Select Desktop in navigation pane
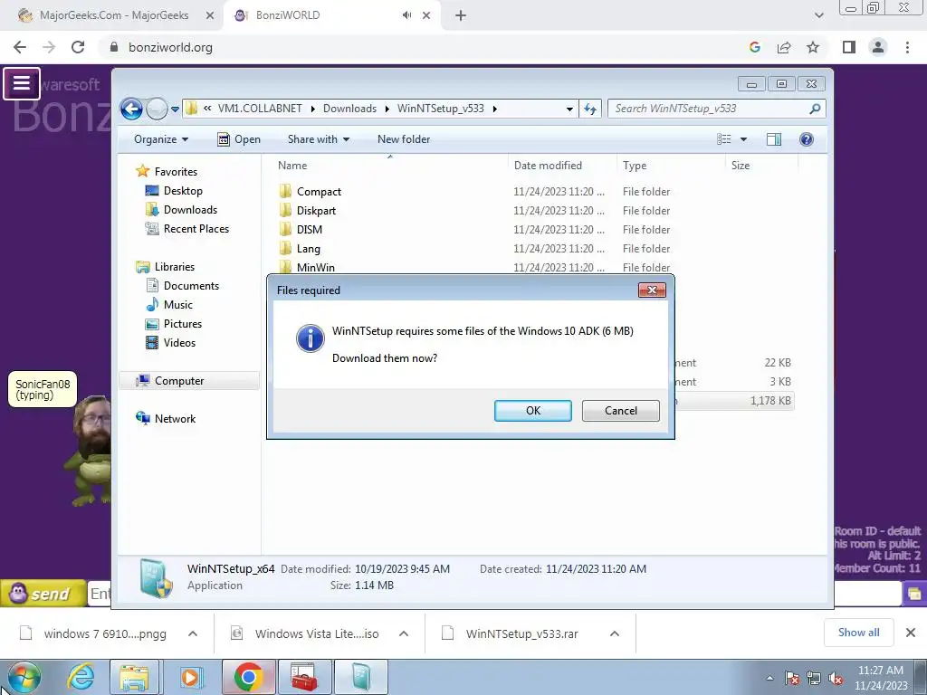927x695 pixels. click(183, 191)
